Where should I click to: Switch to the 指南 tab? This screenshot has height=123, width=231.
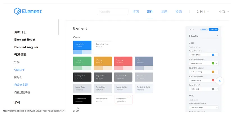coord(135,12)
